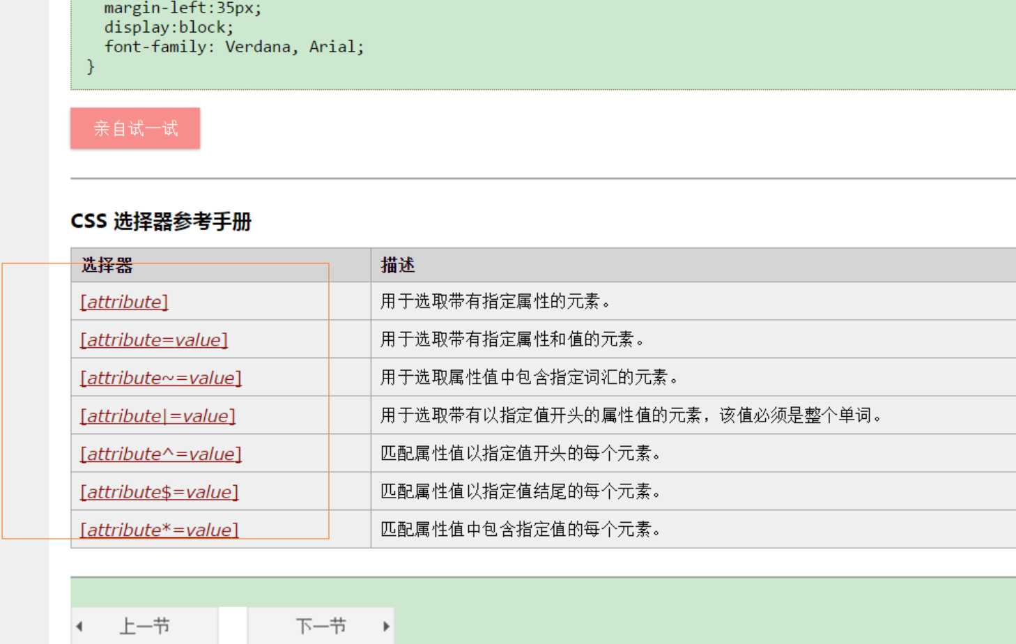Click the right arrow beside 下一节
The image size is (1016, 644).
pyautogui.click(x=386, y=626)
